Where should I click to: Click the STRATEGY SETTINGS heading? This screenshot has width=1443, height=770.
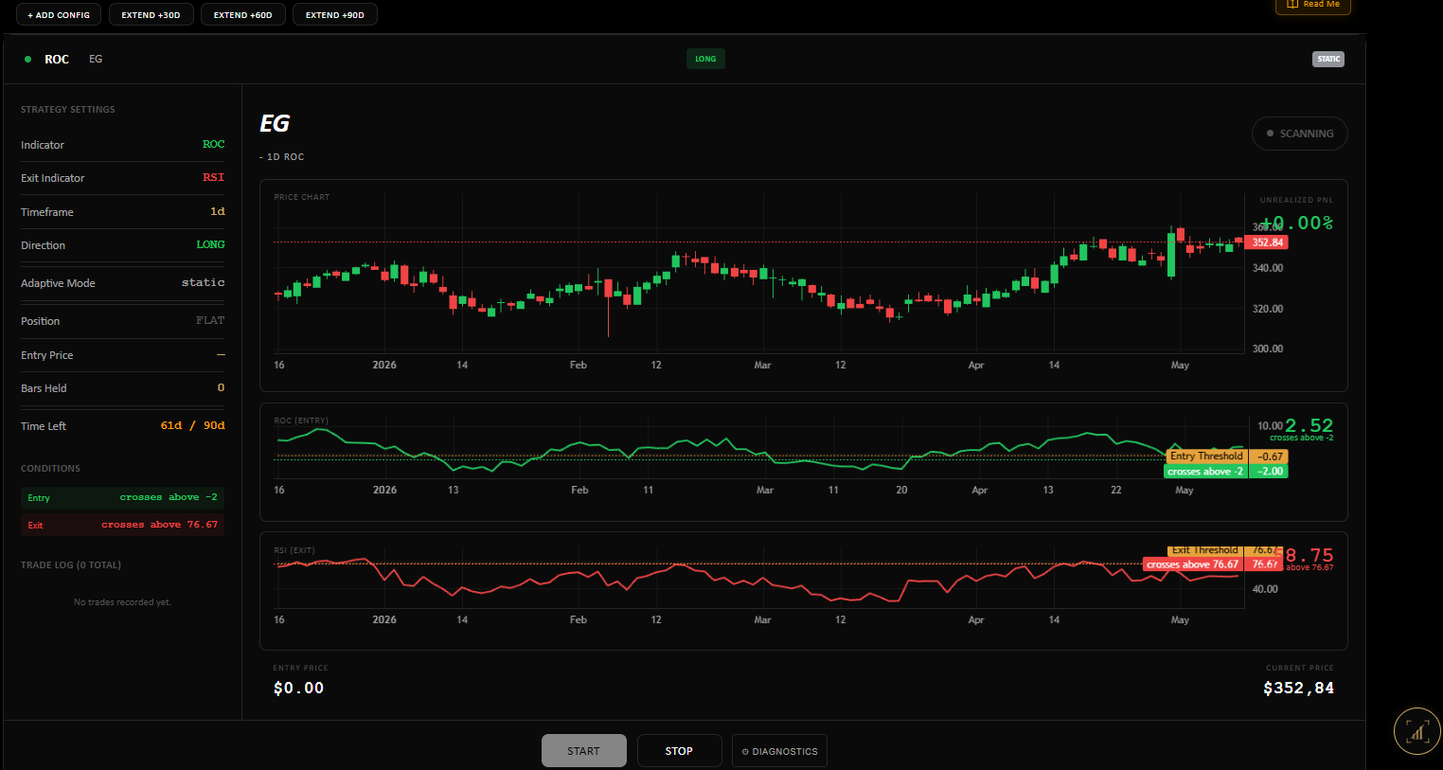point(68,110)
